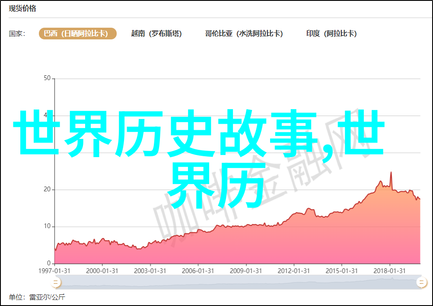Choose 哥伦比亚 (水洗阿拉比卡) country filter

tap(244, 34)
